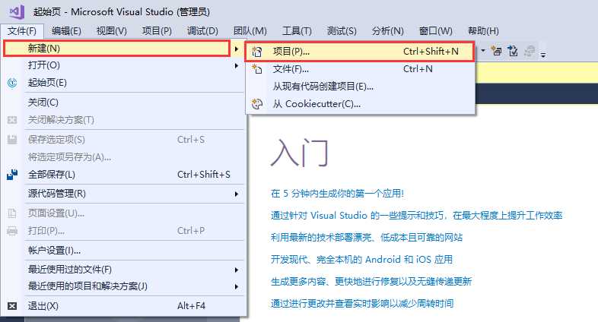The height and width of the screenshot is (322, 598).
Task: Click the 起始页 - Microsoft Visual Studio title text
Action: click(122, 12)
